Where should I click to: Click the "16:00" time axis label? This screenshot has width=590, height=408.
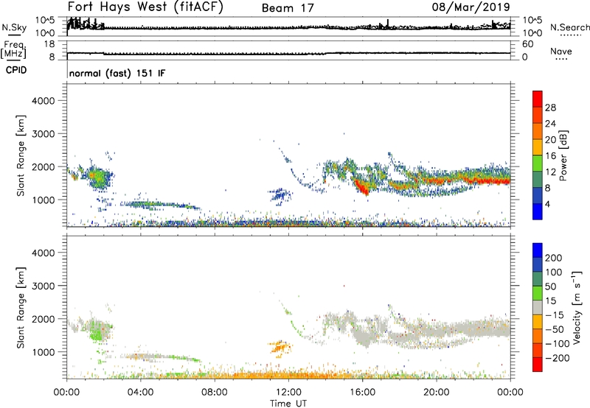(362, 393)
